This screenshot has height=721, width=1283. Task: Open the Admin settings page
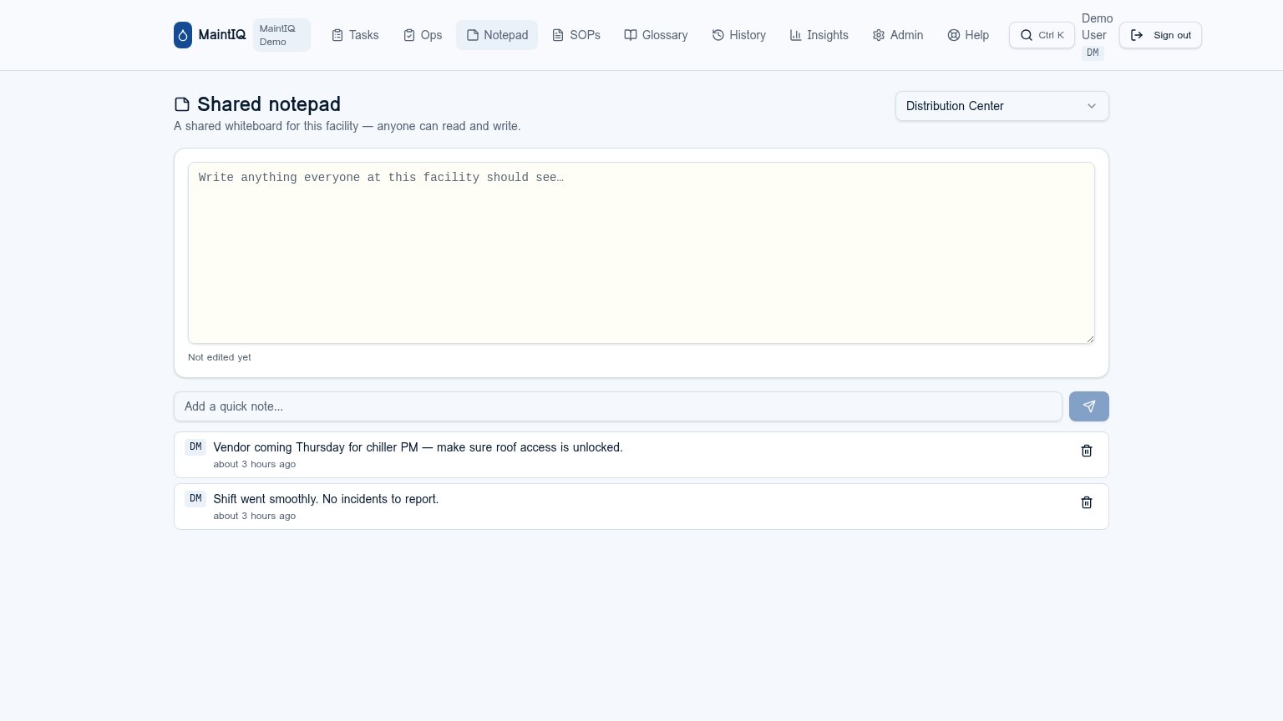click(898, 35)
